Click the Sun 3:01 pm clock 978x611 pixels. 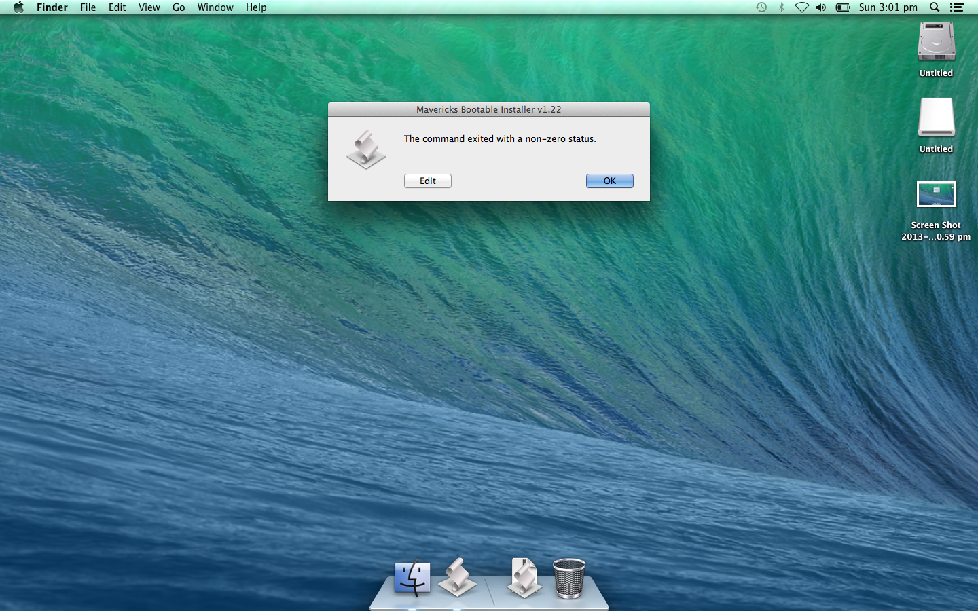pos(888,7)
